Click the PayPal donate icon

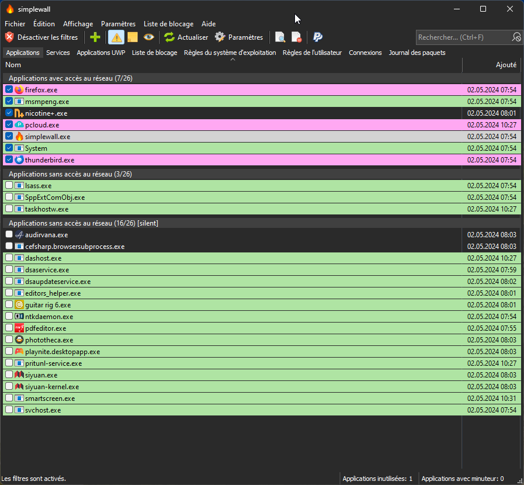pos(317,37)
